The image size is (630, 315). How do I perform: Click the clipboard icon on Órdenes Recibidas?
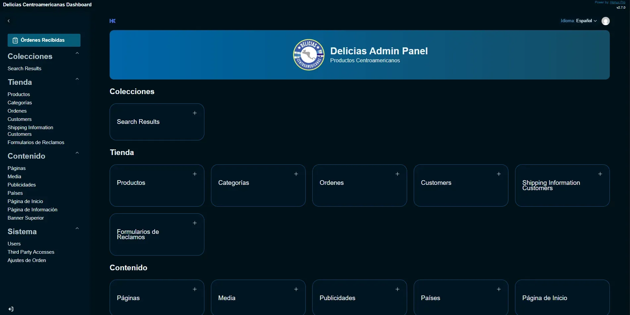pos(15,40)
